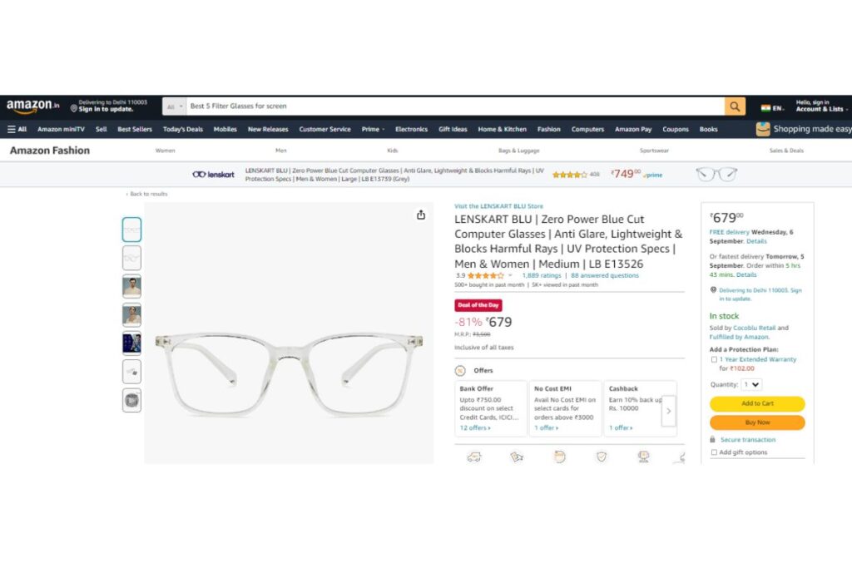Expand the search category All dropdown

pyautogui.click(x=175, y=106)
